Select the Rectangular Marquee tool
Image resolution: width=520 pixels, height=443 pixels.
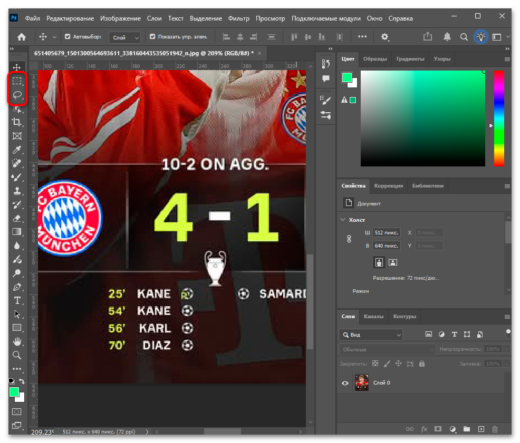(17, 81)
